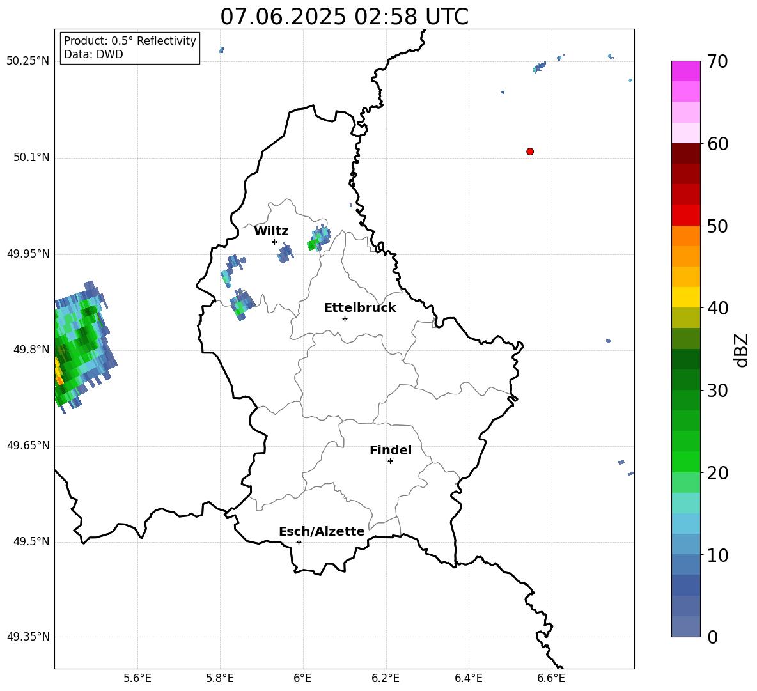Click the Ettelbruck location cross marker
This screenshot has height=691, width=757.
click(x=345, y=318)
